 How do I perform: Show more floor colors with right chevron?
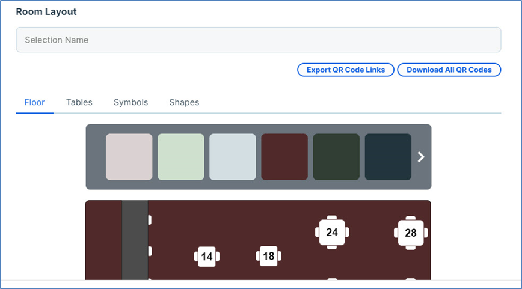click(421, 157)
